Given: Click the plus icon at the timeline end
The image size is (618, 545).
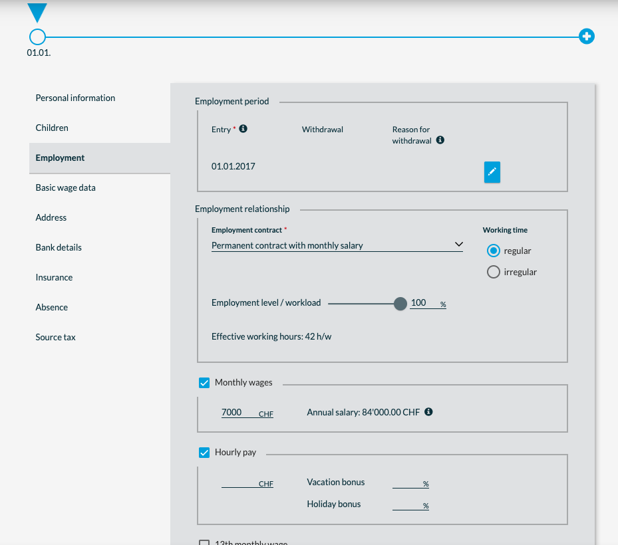Looking at the screenshot, I should tap(587, 37).
